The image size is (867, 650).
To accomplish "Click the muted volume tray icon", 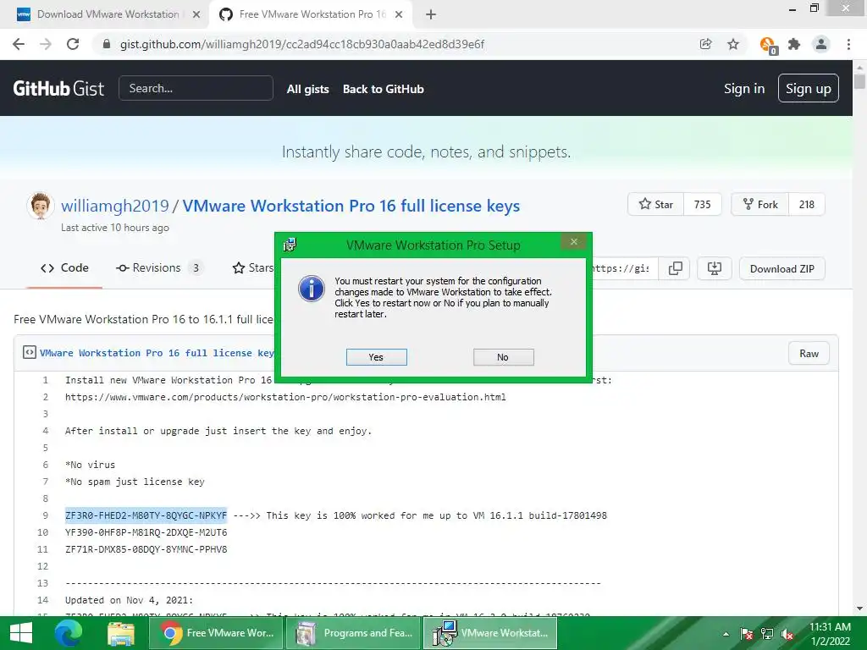I will point(787,634).
